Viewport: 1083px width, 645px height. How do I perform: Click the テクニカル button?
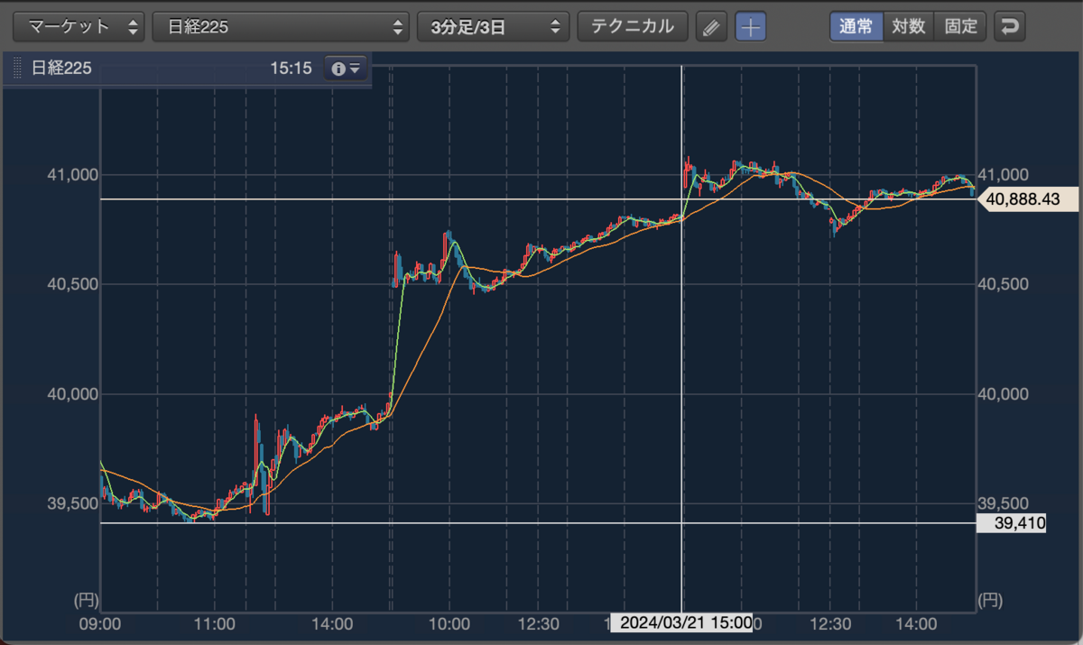click(633, 27)
